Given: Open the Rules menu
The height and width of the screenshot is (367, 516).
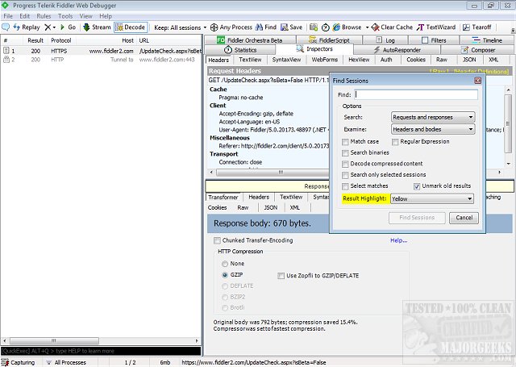Looking at the screenshot, I should 44,16.
